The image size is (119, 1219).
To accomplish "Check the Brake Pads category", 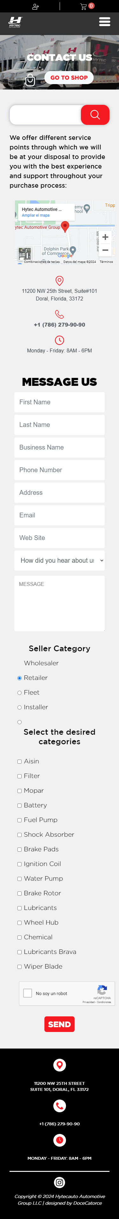I will [19, 849].
